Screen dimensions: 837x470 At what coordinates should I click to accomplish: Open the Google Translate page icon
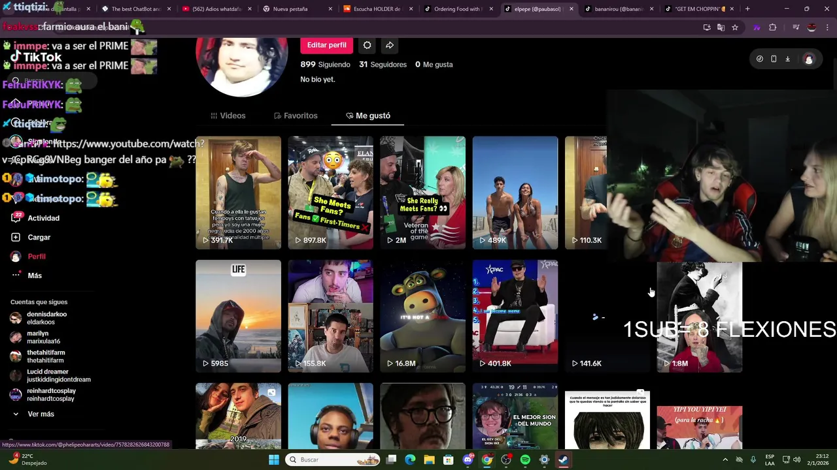[x=721, y=27]
